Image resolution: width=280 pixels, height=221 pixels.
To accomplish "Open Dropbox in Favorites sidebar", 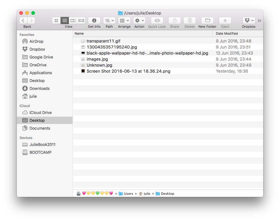I will click(x=45, y=49).
